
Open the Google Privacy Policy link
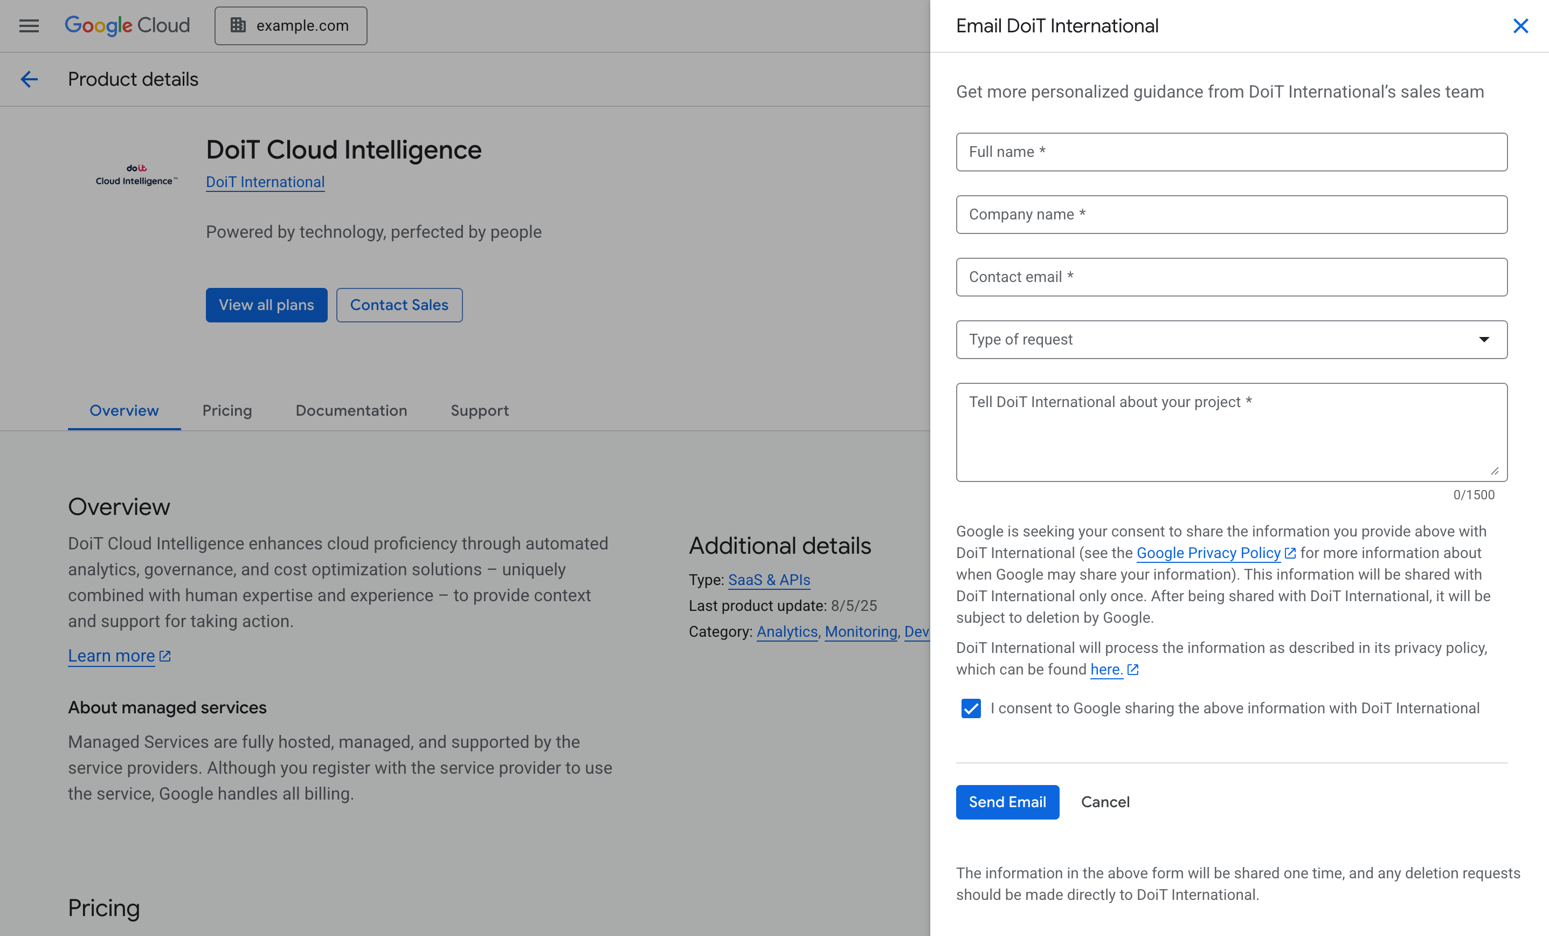[x=1208, y=553]
